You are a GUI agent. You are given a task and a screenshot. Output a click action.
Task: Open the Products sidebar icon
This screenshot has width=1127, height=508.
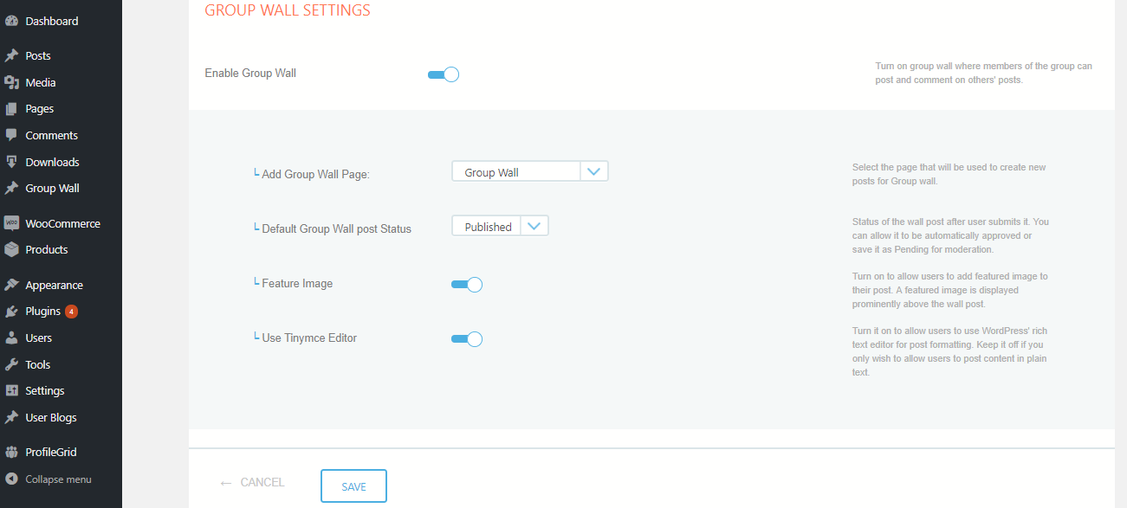tap(12, 249)
